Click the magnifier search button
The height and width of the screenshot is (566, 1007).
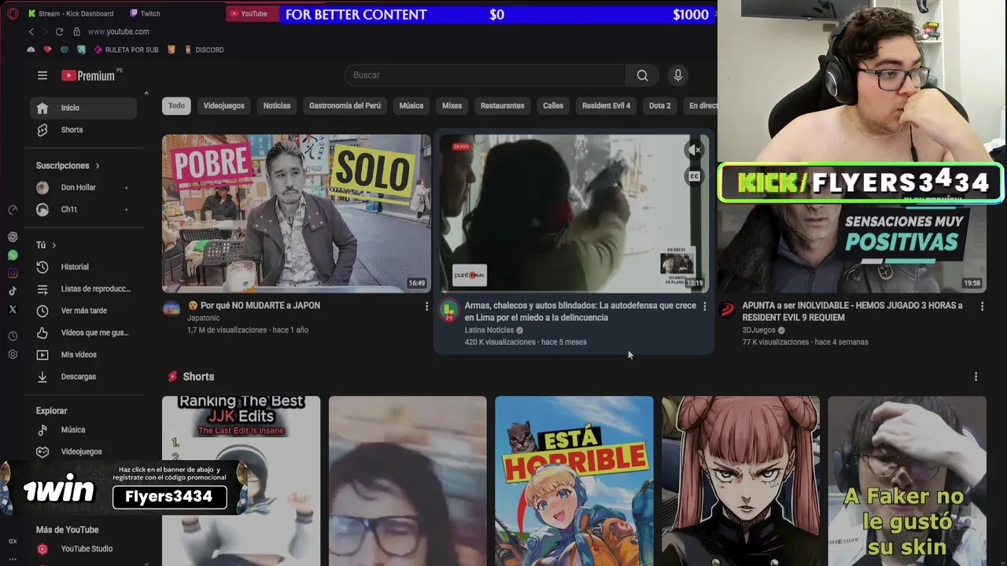coord(643,75)
